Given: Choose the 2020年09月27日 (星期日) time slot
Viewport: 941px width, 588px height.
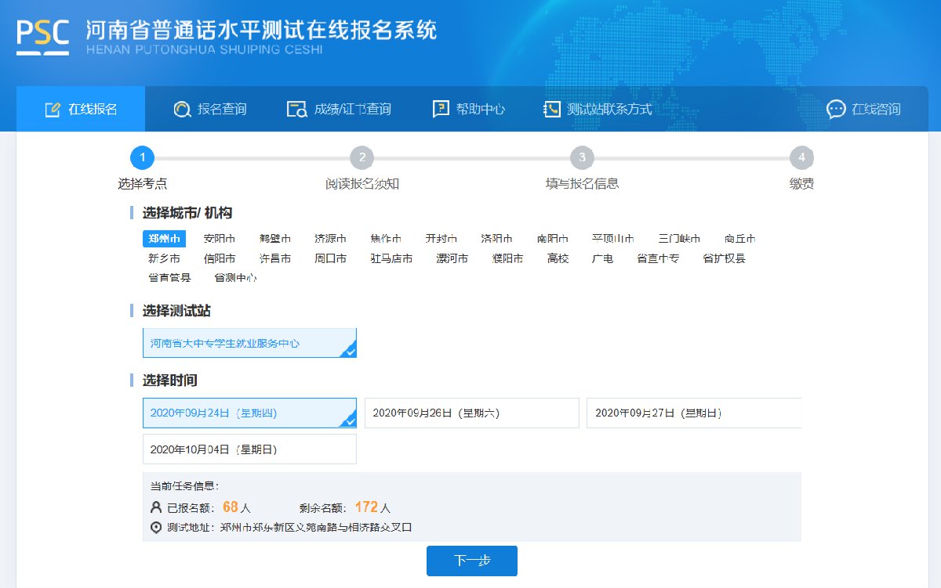Looking at the screenshot, I should tap(693, 413).
